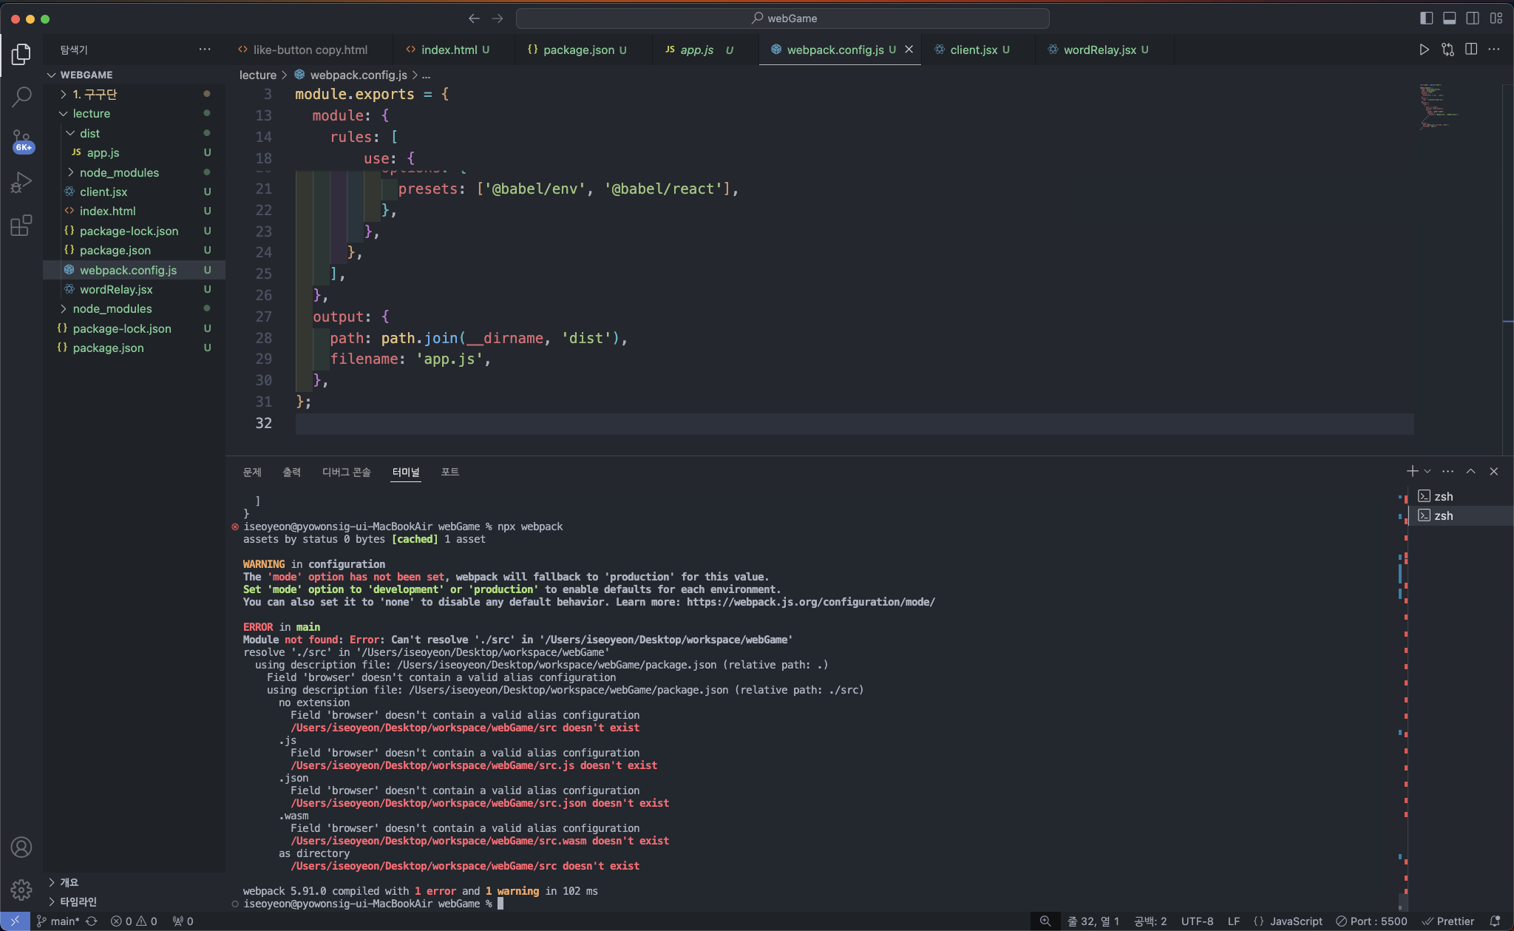Open the Explorer view in activity bar
This screenshot has width=1514, height=931.
click(21, 53)
